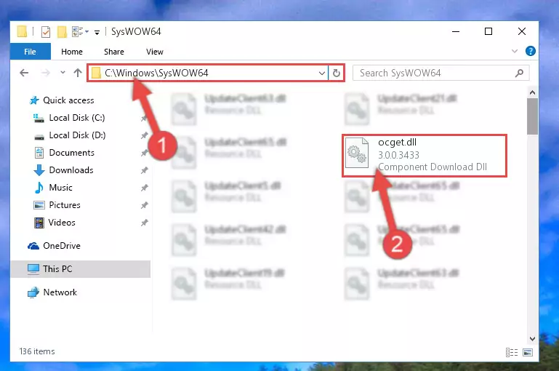This screenshot has width=559, height=371.
Task: Click version text 3.0.0.3433
Action: pos(398,155)
